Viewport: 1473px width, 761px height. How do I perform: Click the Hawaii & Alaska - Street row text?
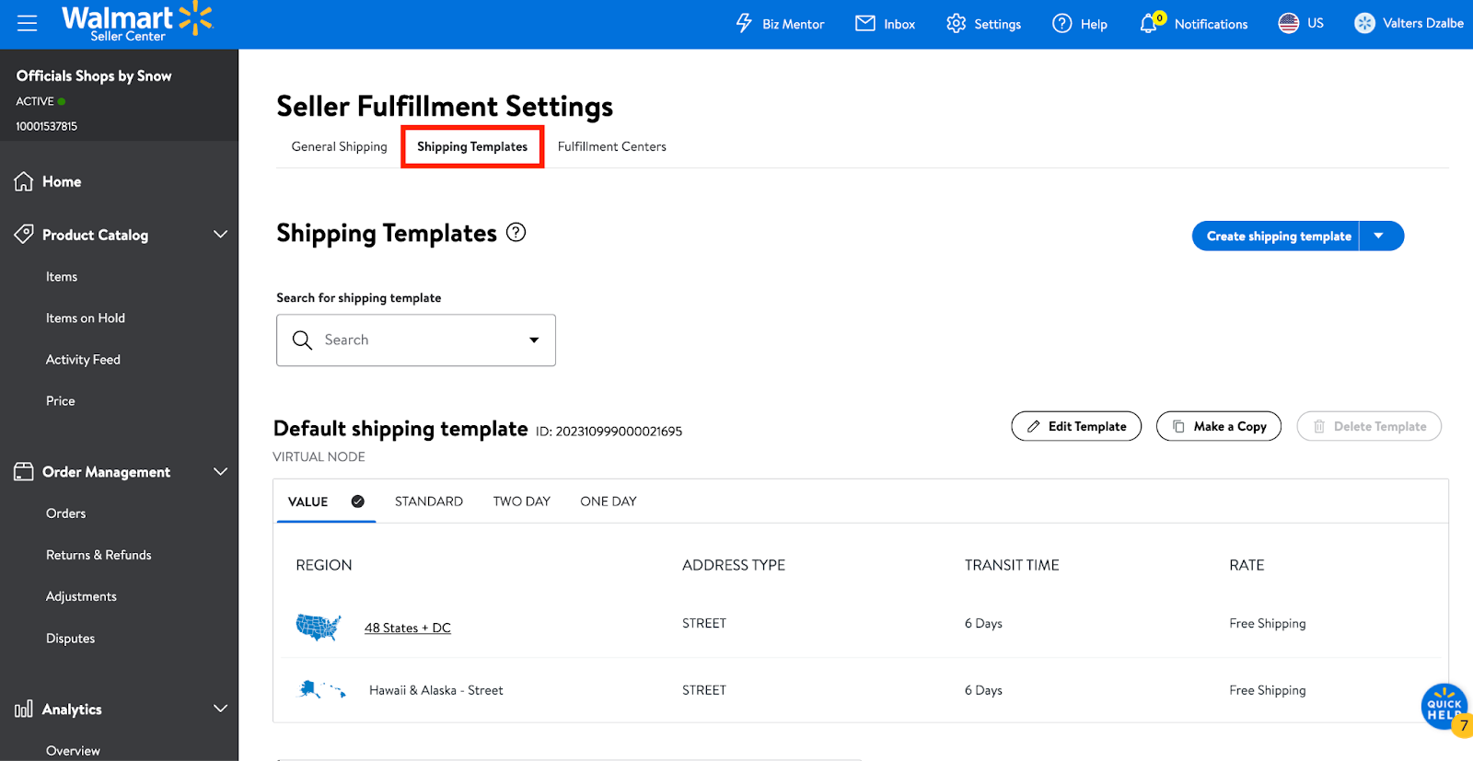pos(436,690)
